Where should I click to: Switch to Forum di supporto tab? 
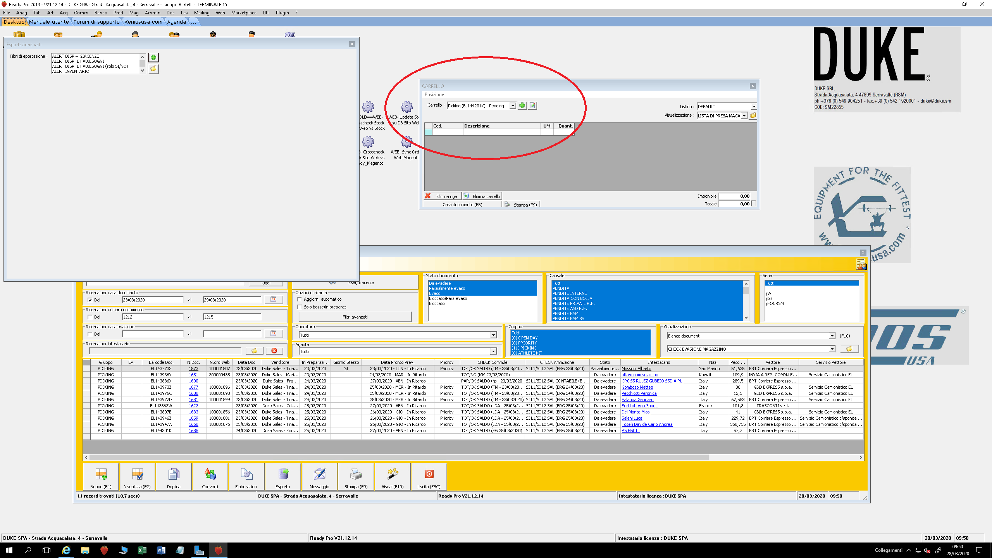(x=96, y=22)
